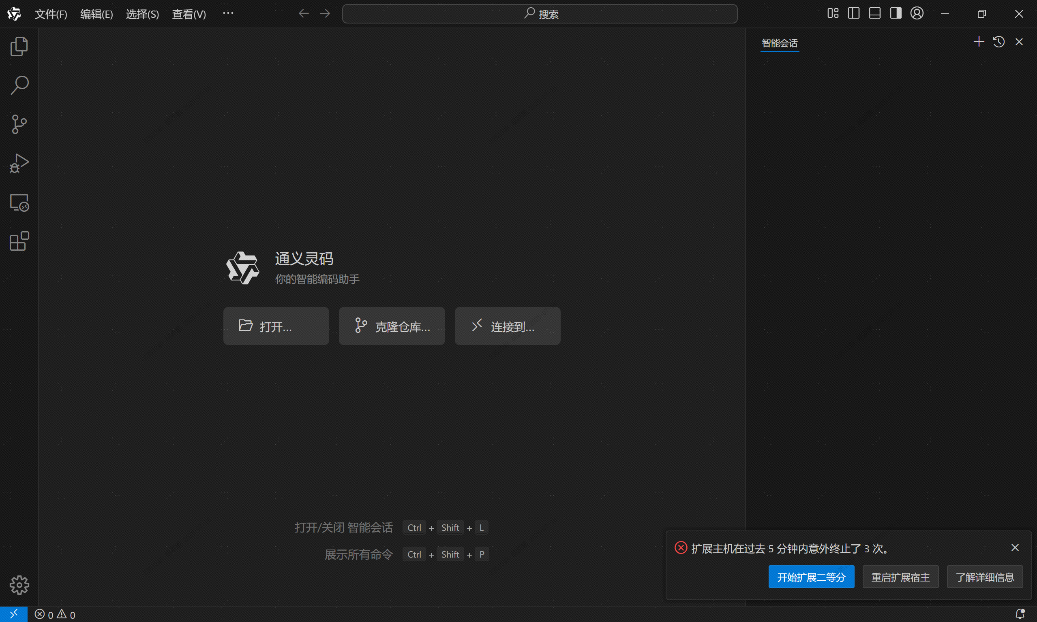
Task: Toggle the secondary side bar
Action: (896, 13)
